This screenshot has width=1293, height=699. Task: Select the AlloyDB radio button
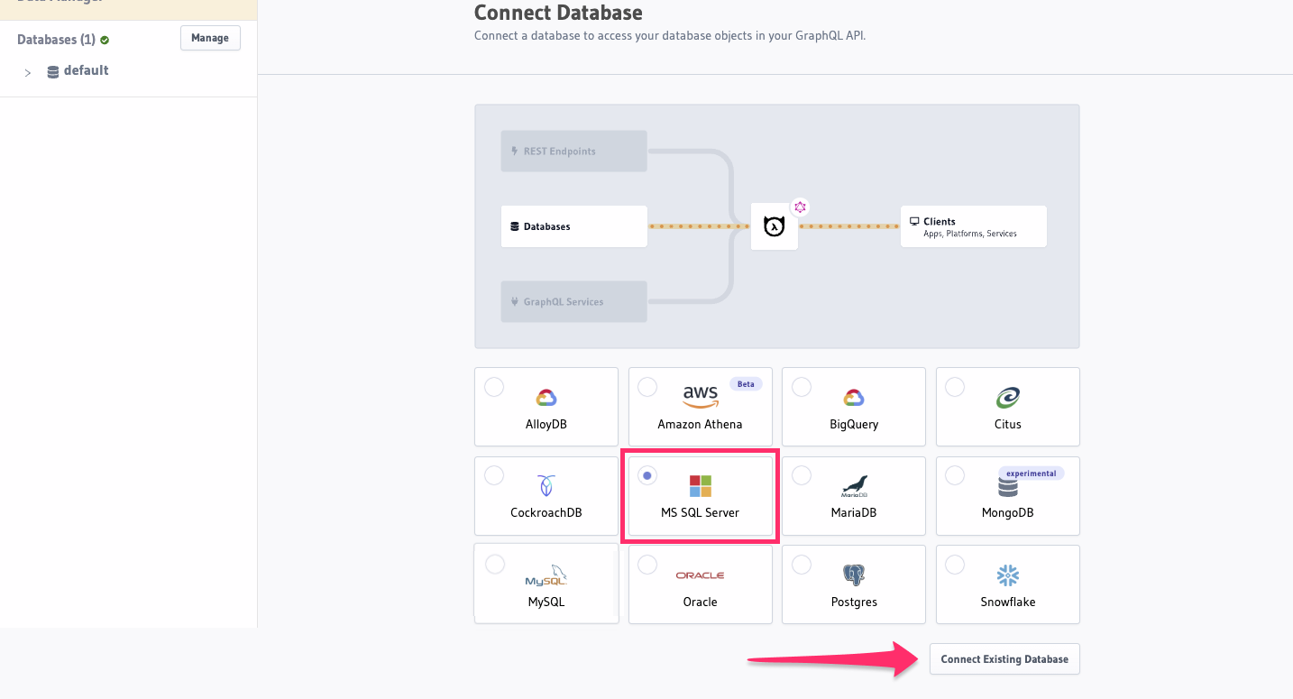point(494,387)
